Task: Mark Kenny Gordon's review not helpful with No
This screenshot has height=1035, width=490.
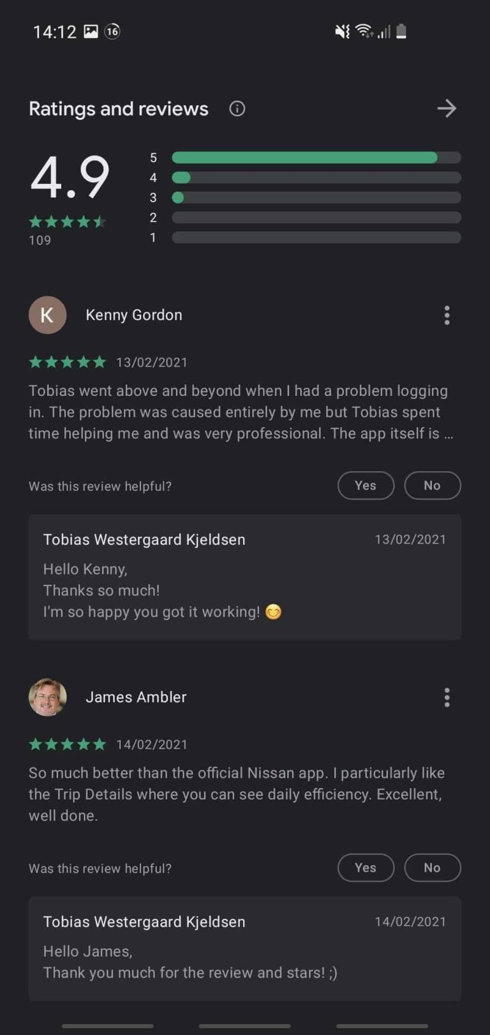Action: coord(433,486)
